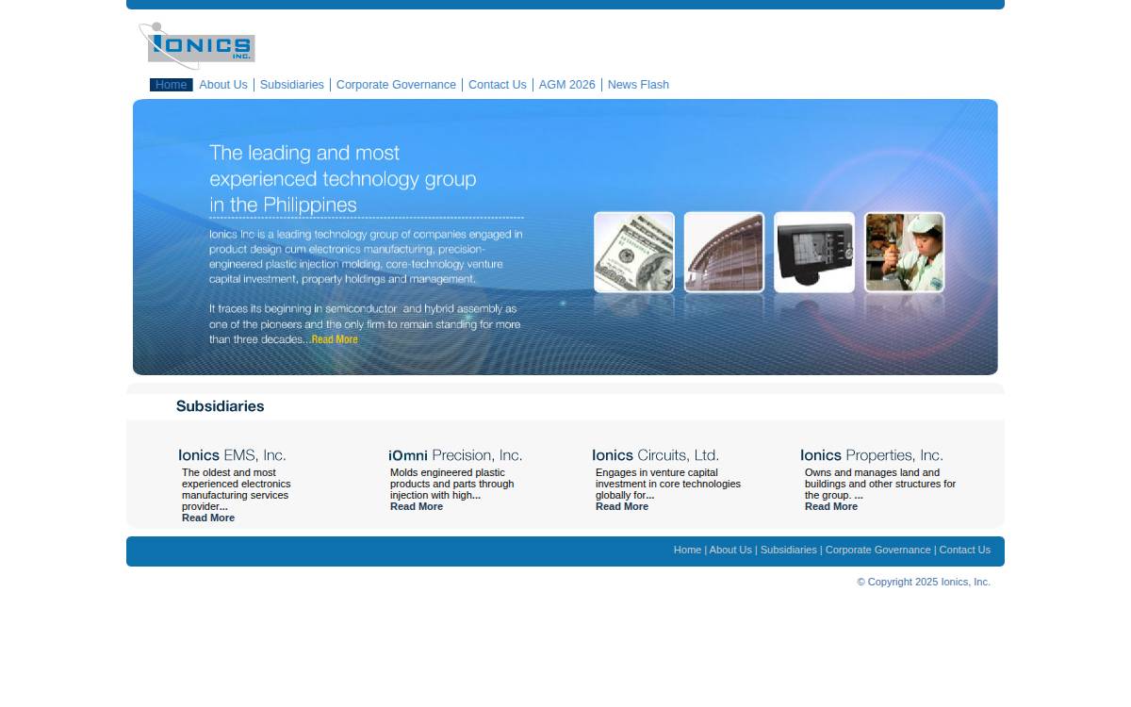Image resolution: width=1131 pixels, height=707 pixels.
Task: Select the dollar bills thumbnail
Action: coord(634,252)
